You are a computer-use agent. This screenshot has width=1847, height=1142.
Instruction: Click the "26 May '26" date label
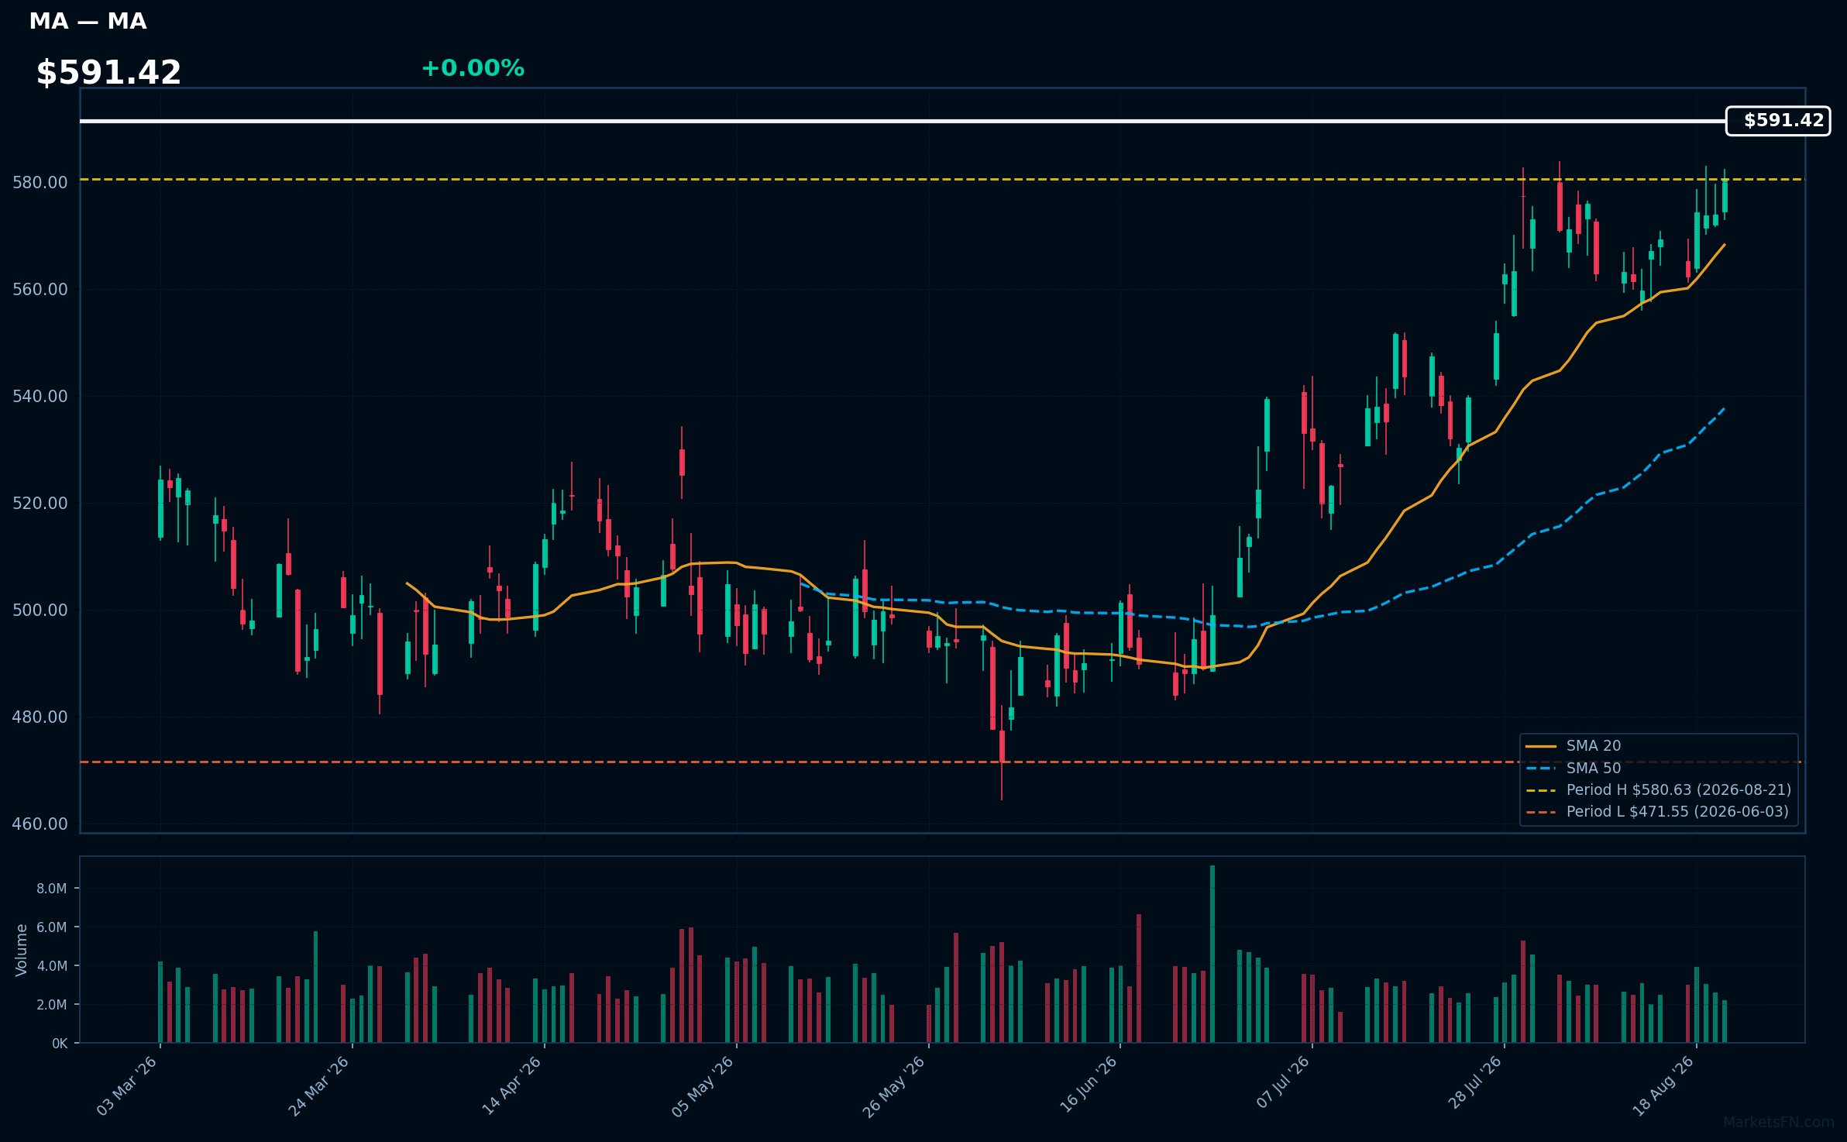coord(894,1086)
